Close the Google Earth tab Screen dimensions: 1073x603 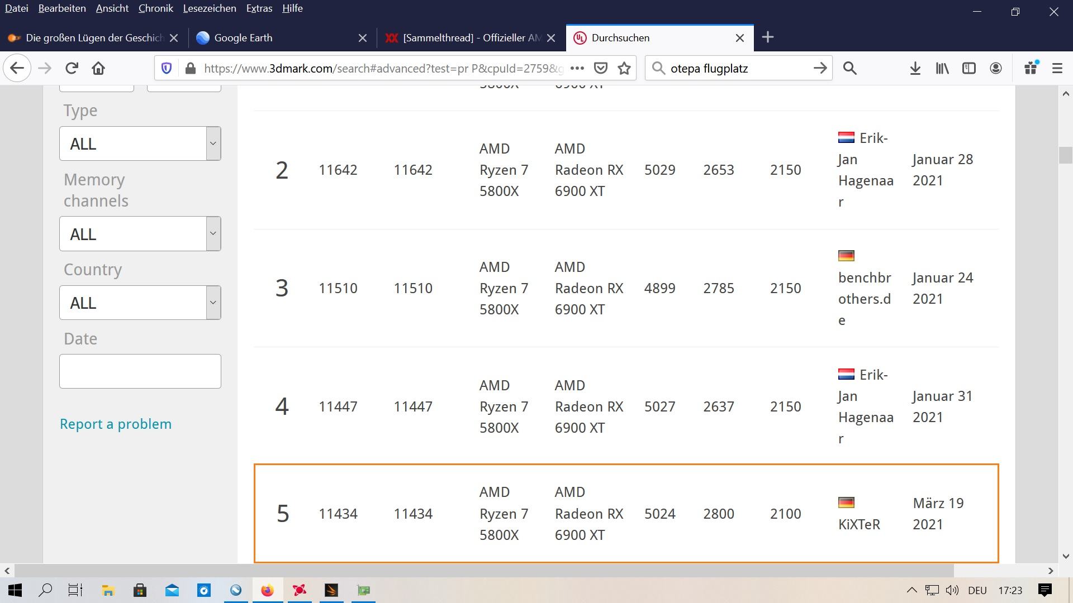tap(363, 38)
